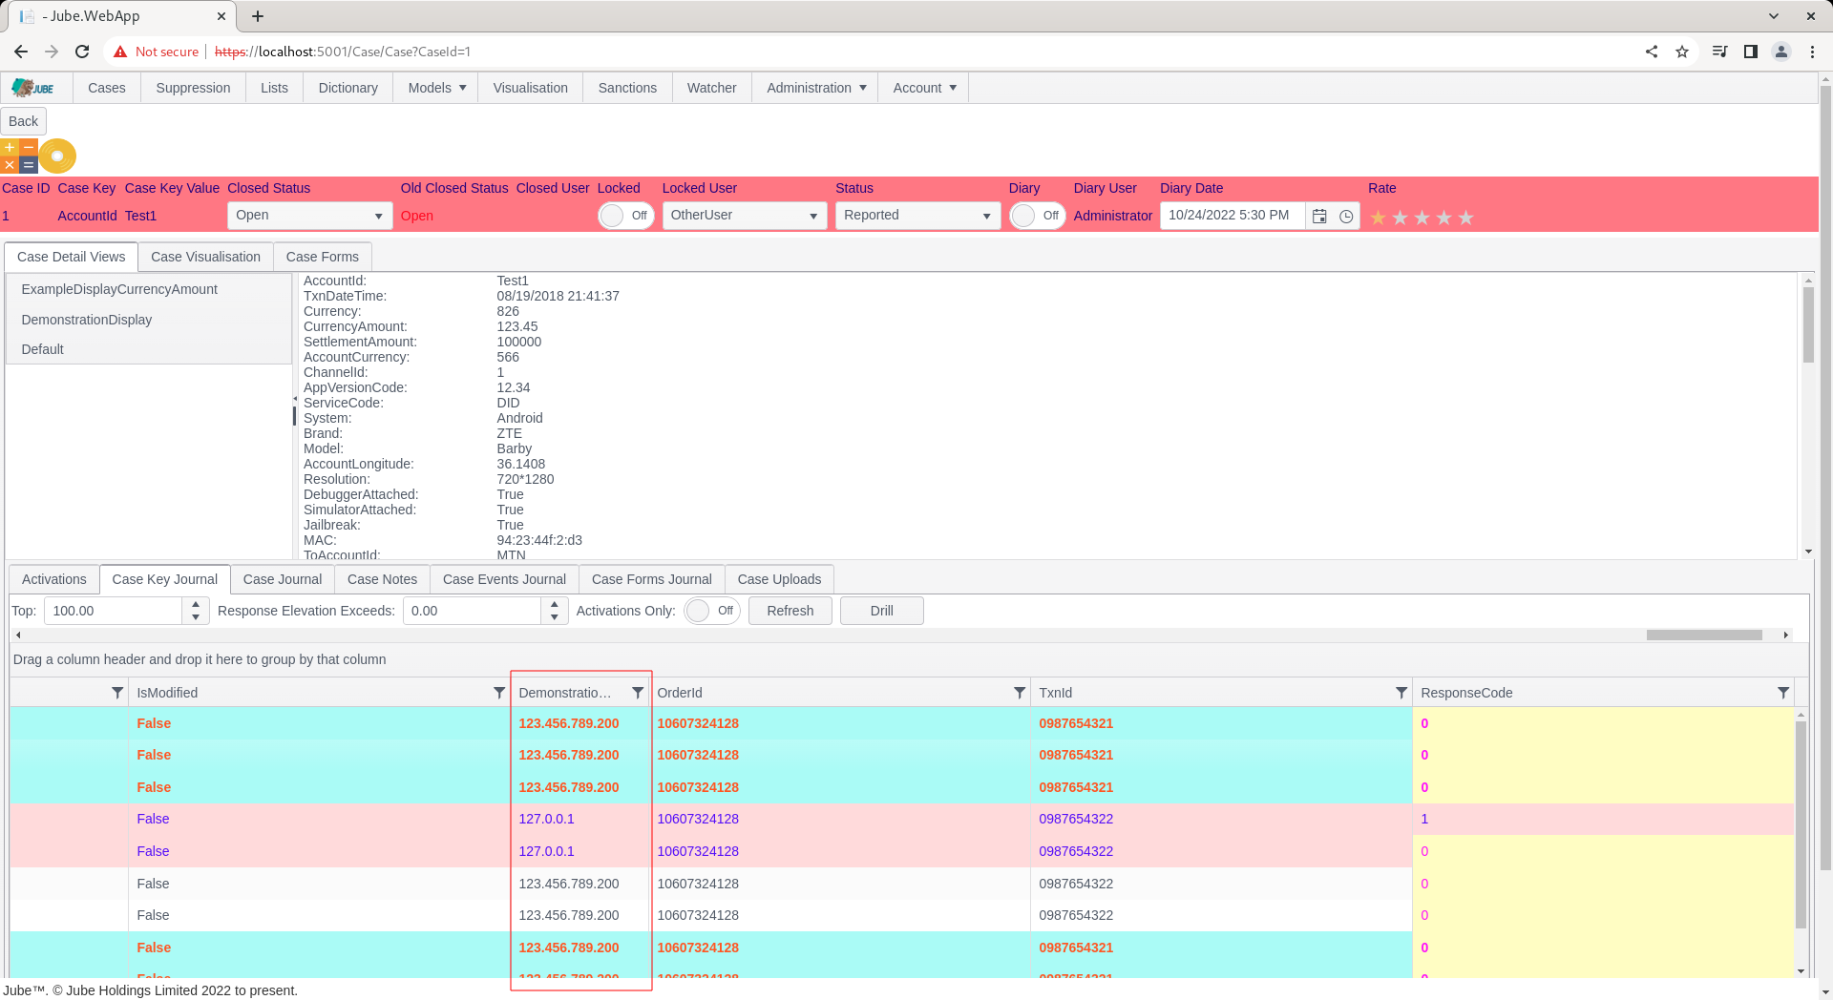This screenshot has width=1833, height=1000.
Task: Click the Not secure warning icon
Action: click(x=120, y=52)
